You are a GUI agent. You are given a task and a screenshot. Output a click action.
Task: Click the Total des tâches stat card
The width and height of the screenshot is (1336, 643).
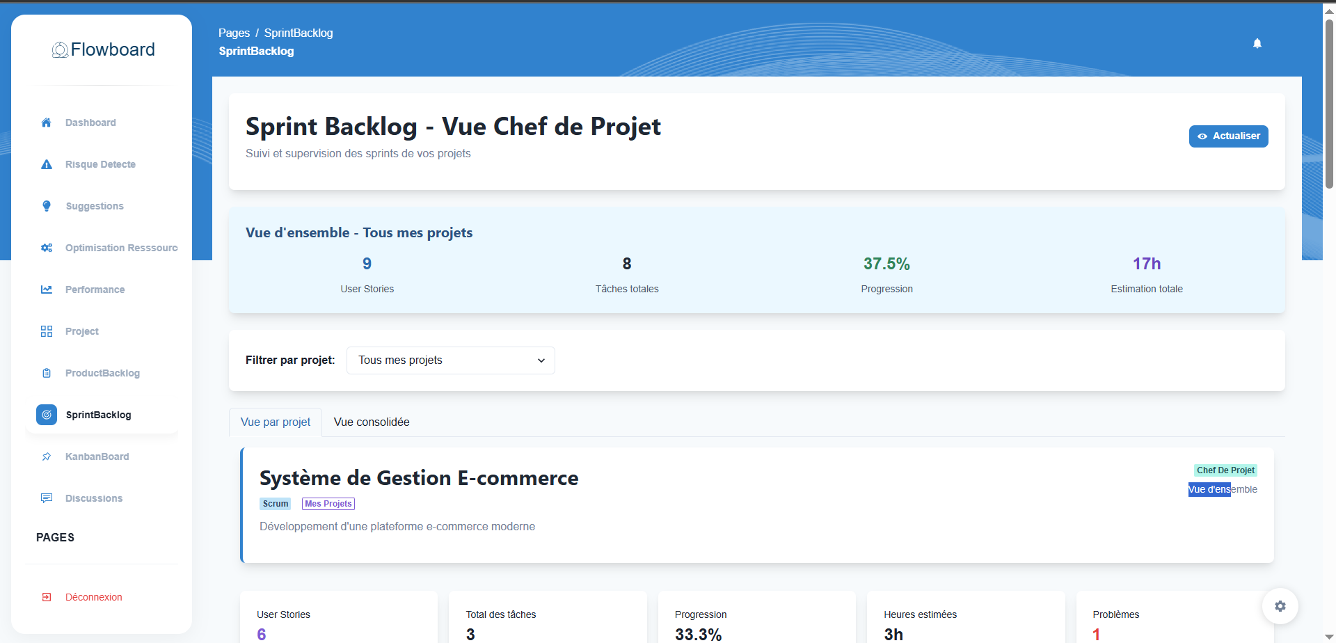(548, 617)
